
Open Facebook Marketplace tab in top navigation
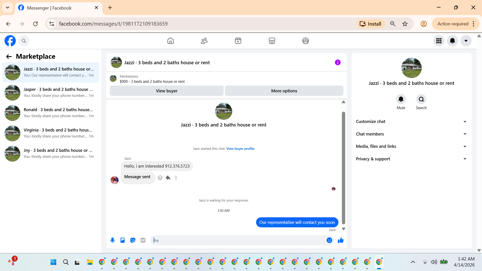tap(272, 41)
